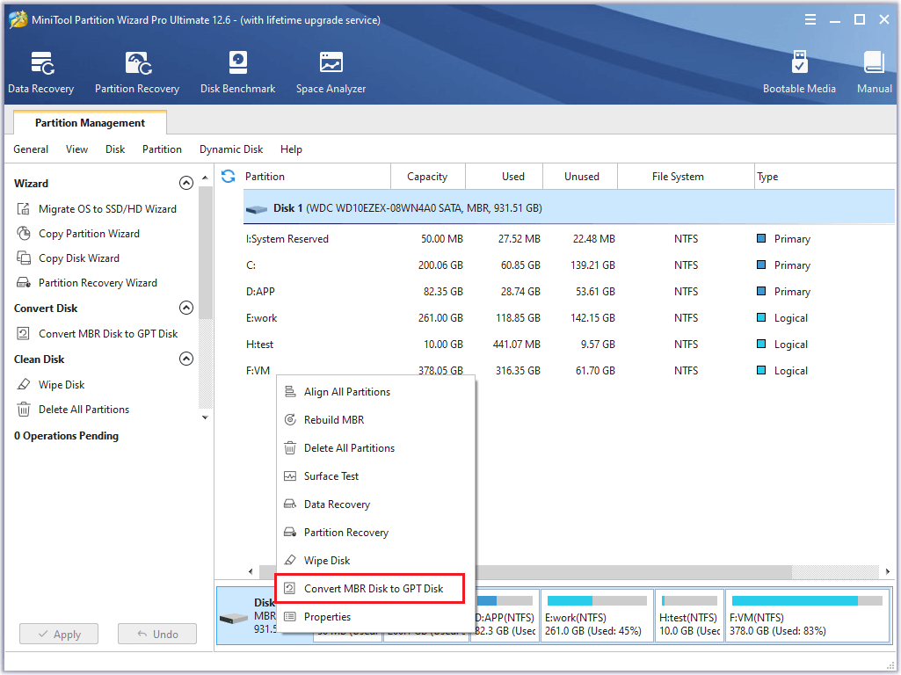Click Migrate OS to SSD/HD Wizard link
Screen dimensions: 901x675
tap(107, 208)
